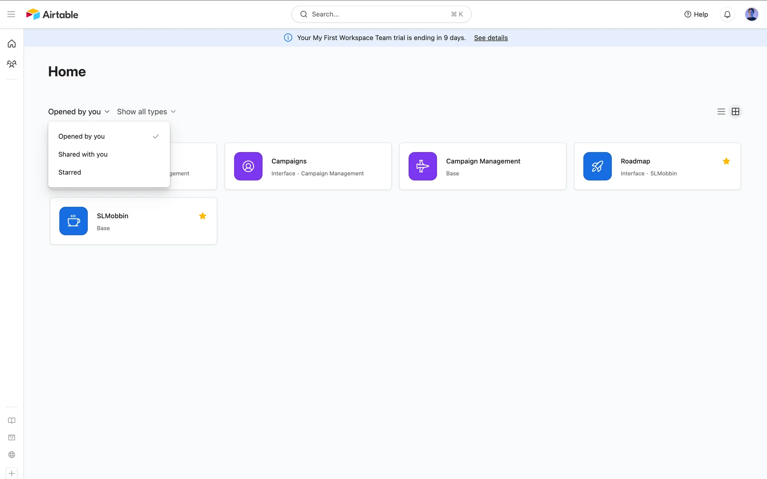This screenshot has height=479, width=767.
Task: Switch to list view layout
Action: (721, 112)
